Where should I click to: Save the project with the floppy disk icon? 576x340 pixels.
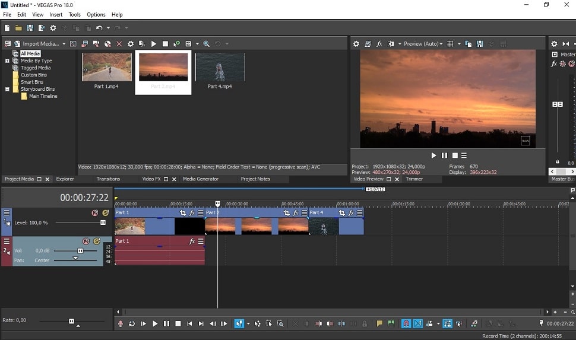point(30,28)
